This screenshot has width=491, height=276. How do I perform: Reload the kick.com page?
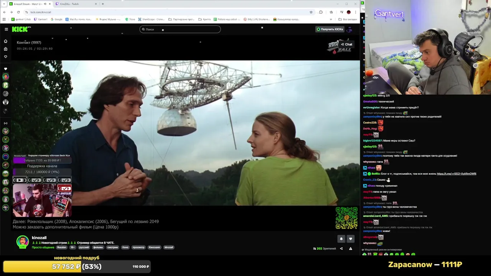(18, 12)
